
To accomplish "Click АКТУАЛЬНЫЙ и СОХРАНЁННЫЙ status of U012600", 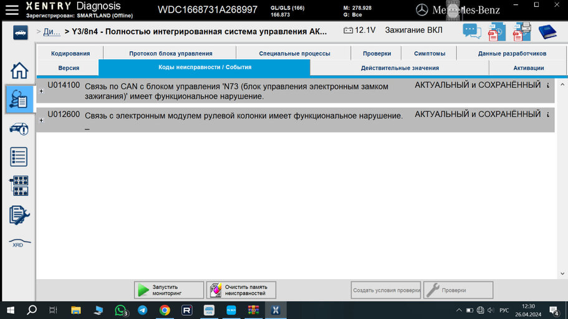I will (478, 115).
